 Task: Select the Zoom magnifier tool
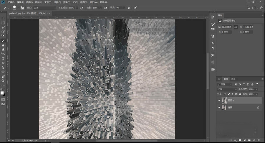(x=3, y=80)
